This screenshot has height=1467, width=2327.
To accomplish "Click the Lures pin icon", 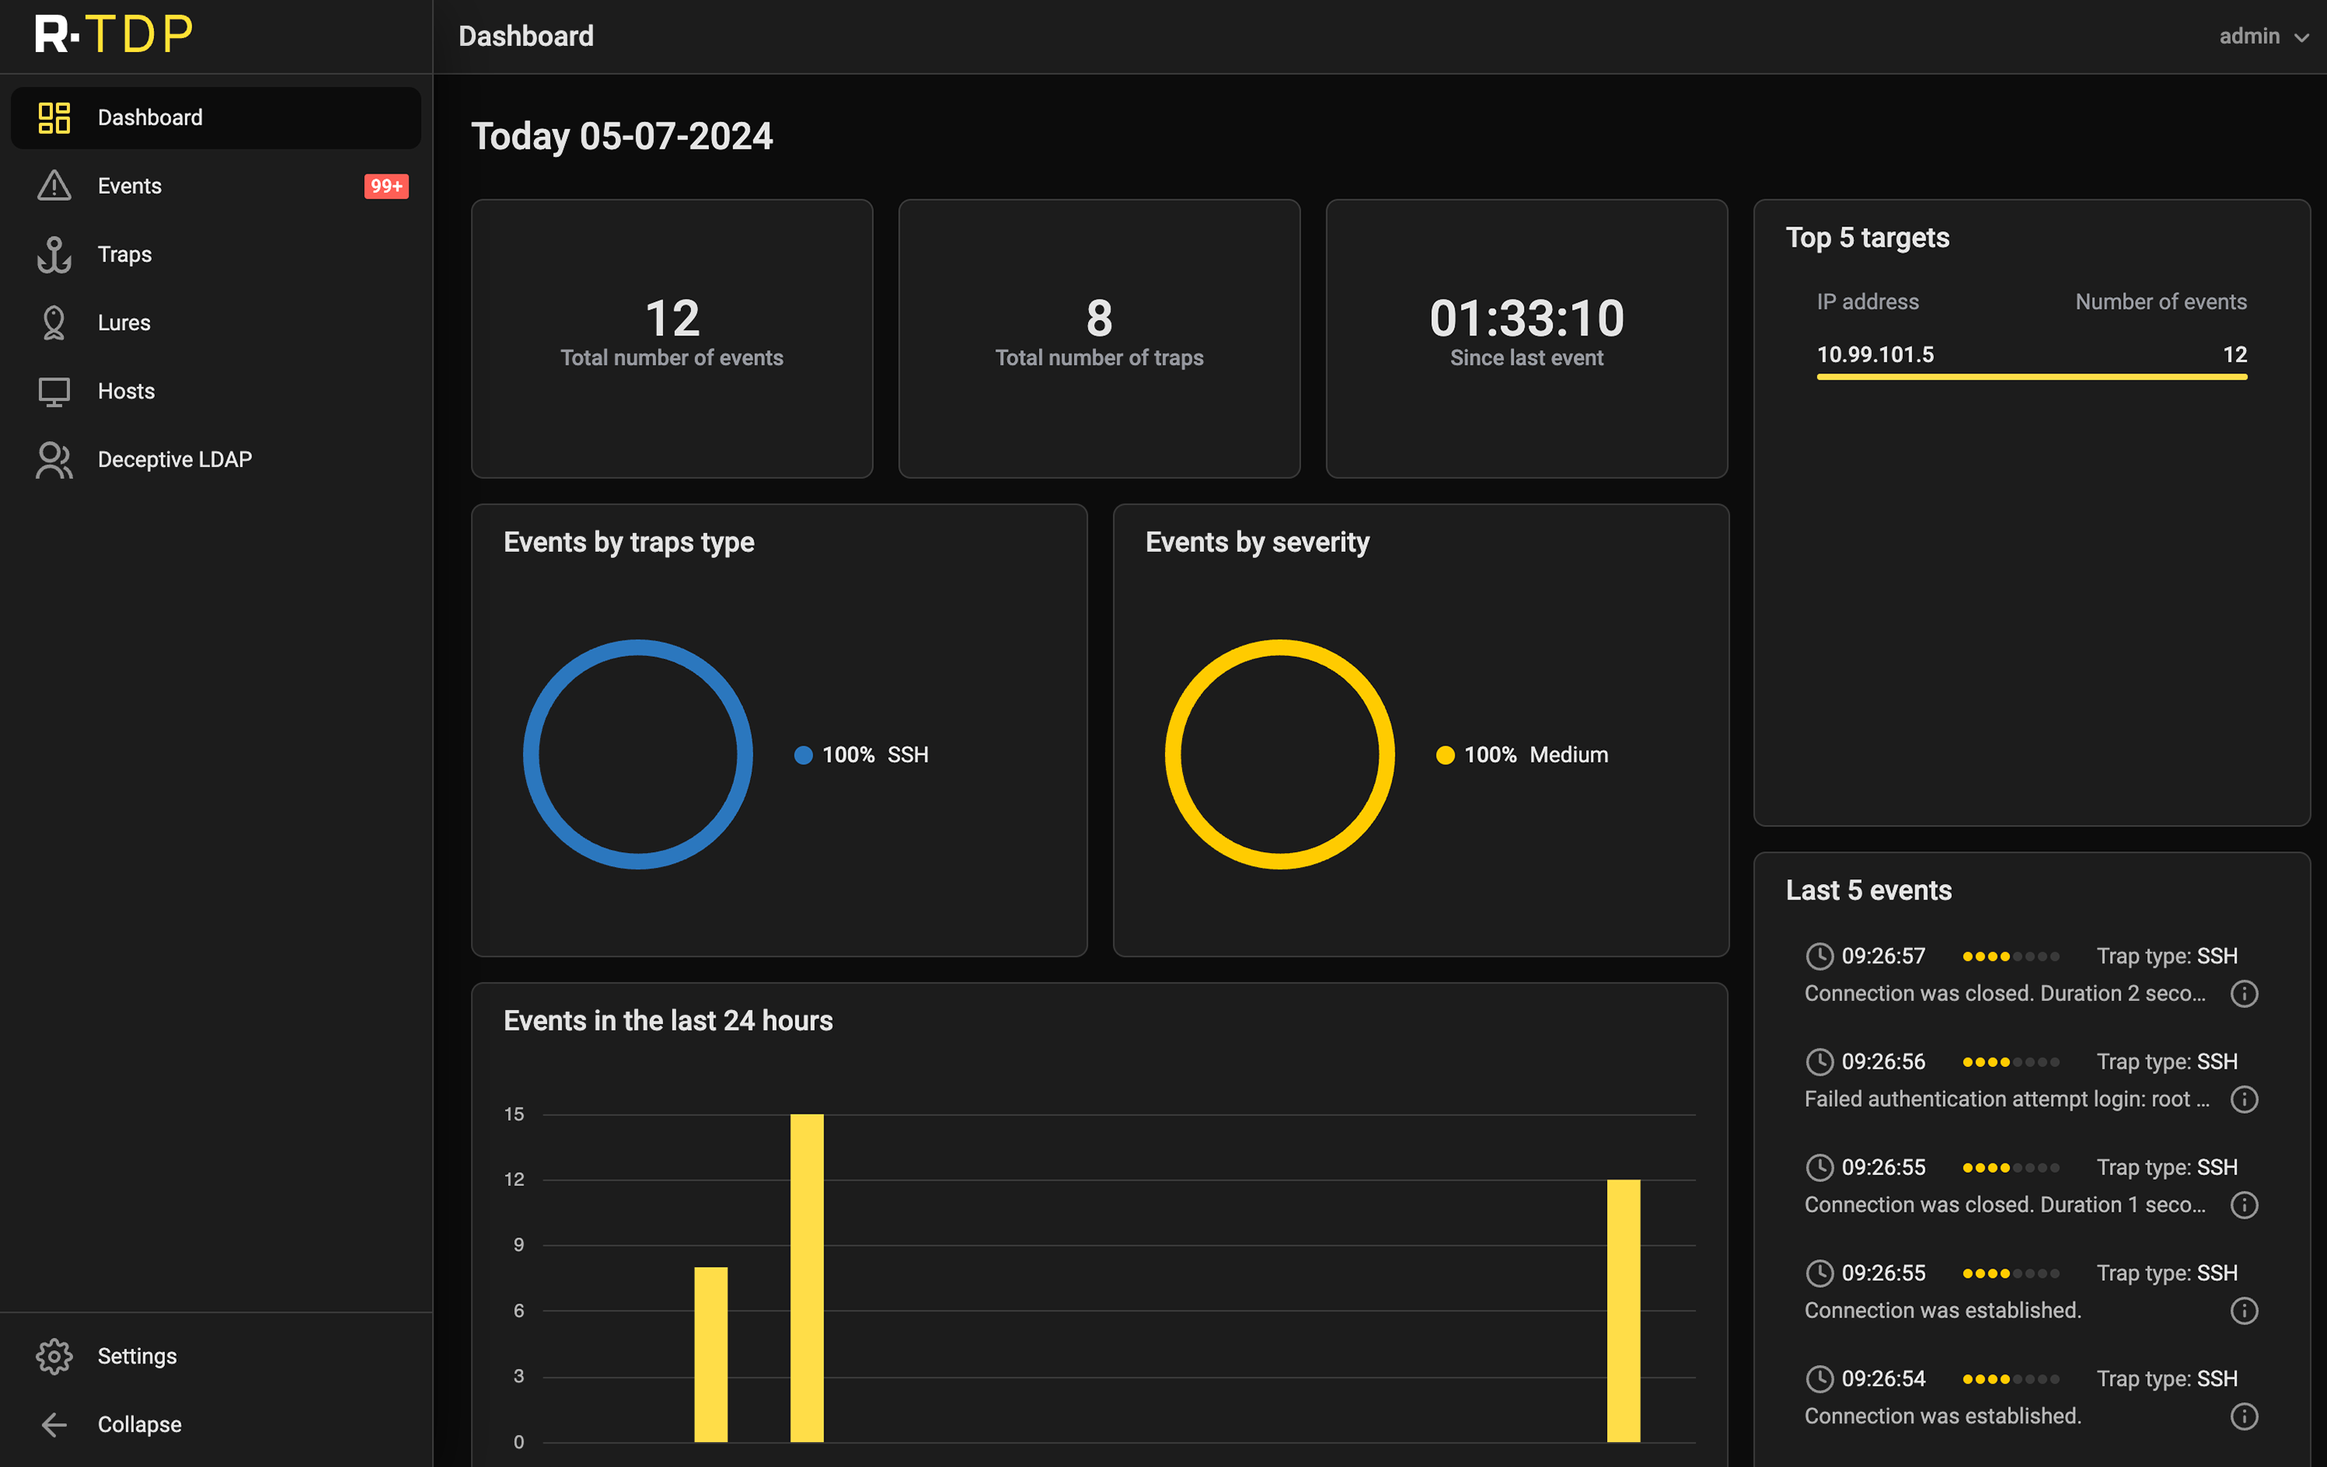I will click(54, 323).
